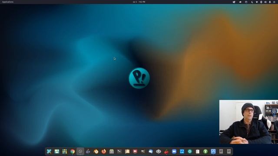
Task: Open the stacked layers box icon in dock
Action: [159, 151]
